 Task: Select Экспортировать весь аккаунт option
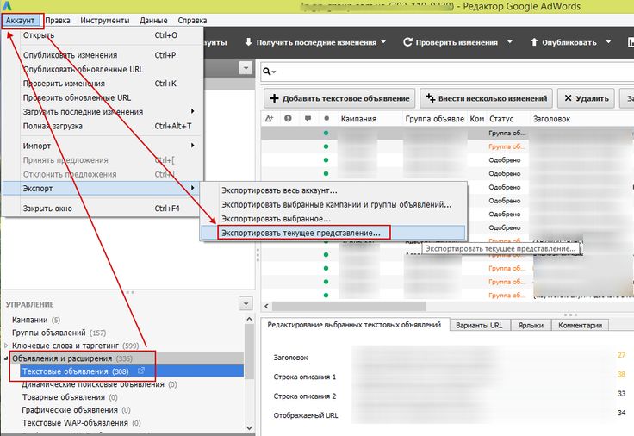pos(333,190)
